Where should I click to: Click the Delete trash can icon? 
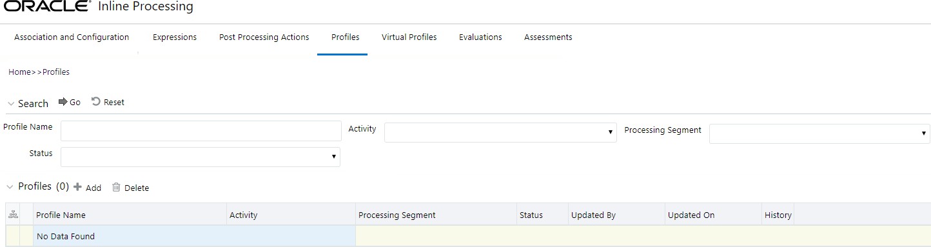point(116,187)
